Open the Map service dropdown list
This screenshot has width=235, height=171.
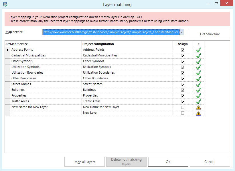[181, 32]
